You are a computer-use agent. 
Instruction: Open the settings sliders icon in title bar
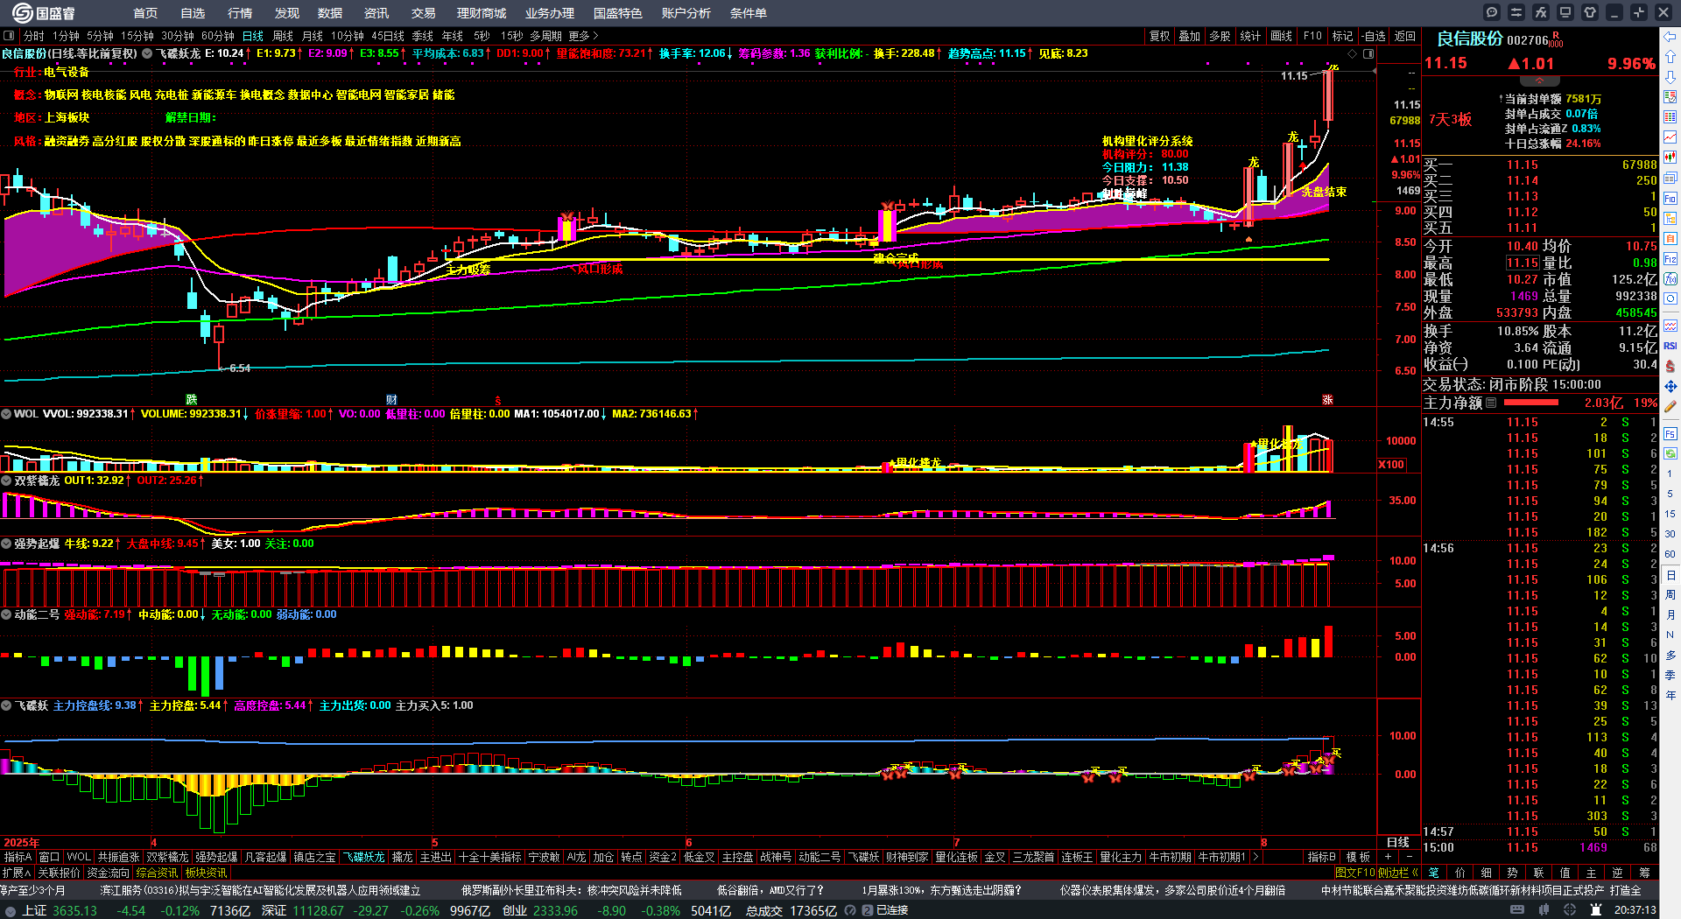tap(1516, 12)
